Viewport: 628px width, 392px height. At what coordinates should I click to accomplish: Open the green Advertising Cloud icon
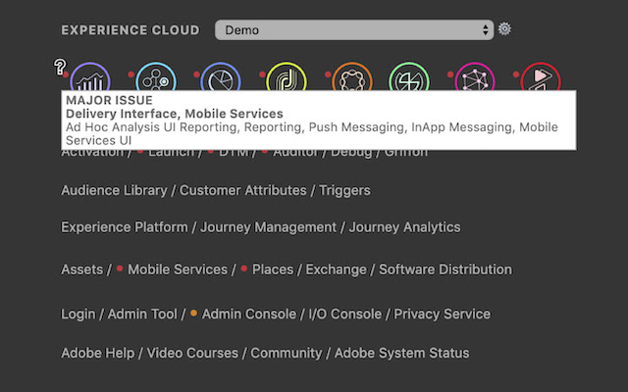pos(409,76)
